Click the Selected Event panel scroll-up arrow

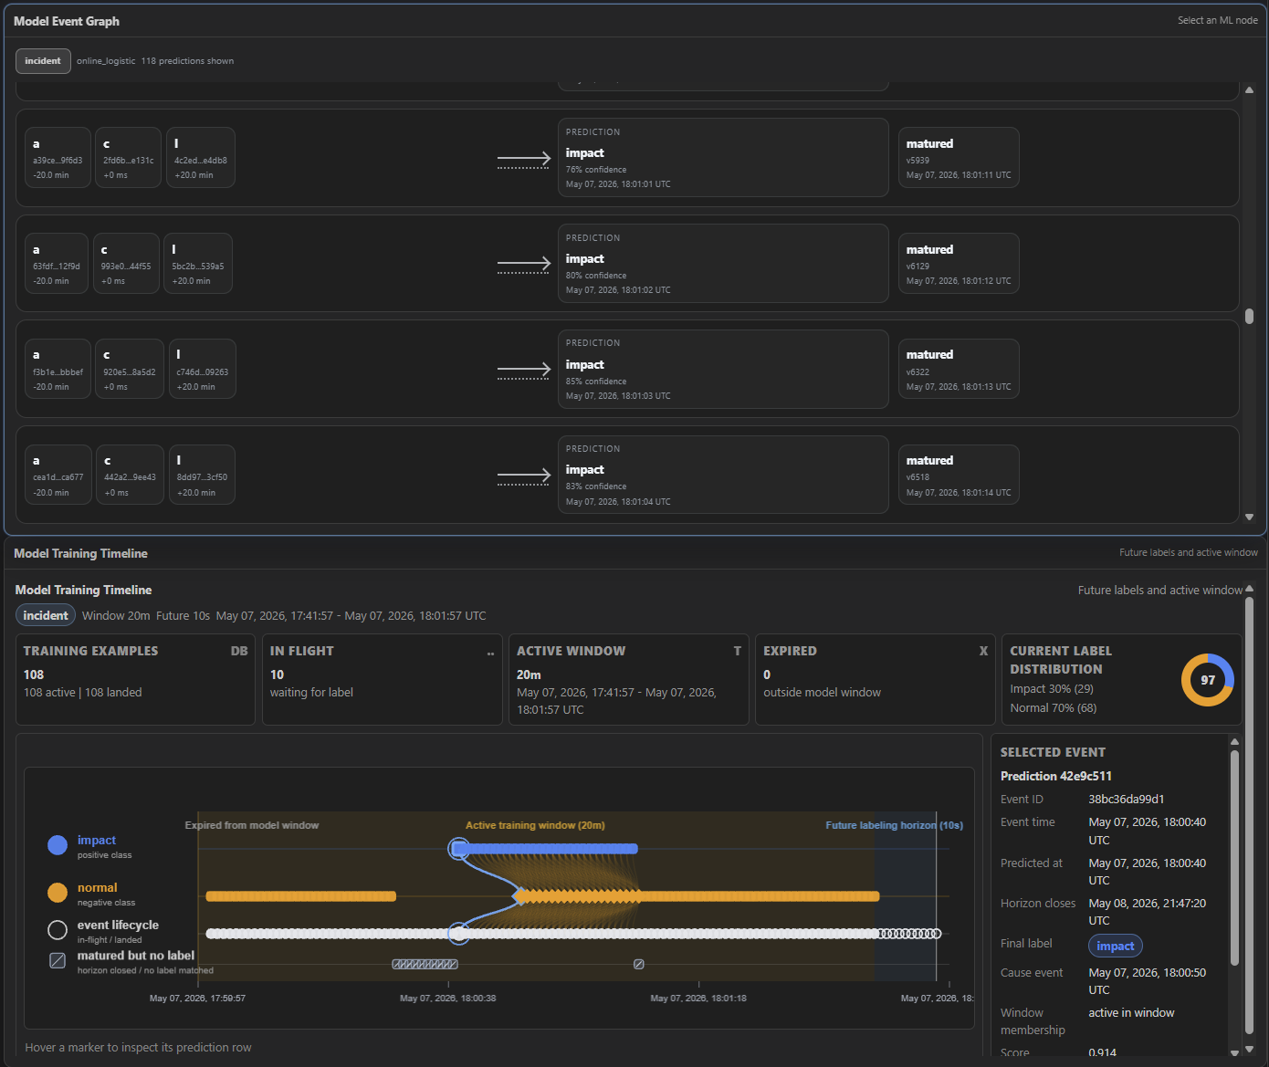[x=1234, y=742]
